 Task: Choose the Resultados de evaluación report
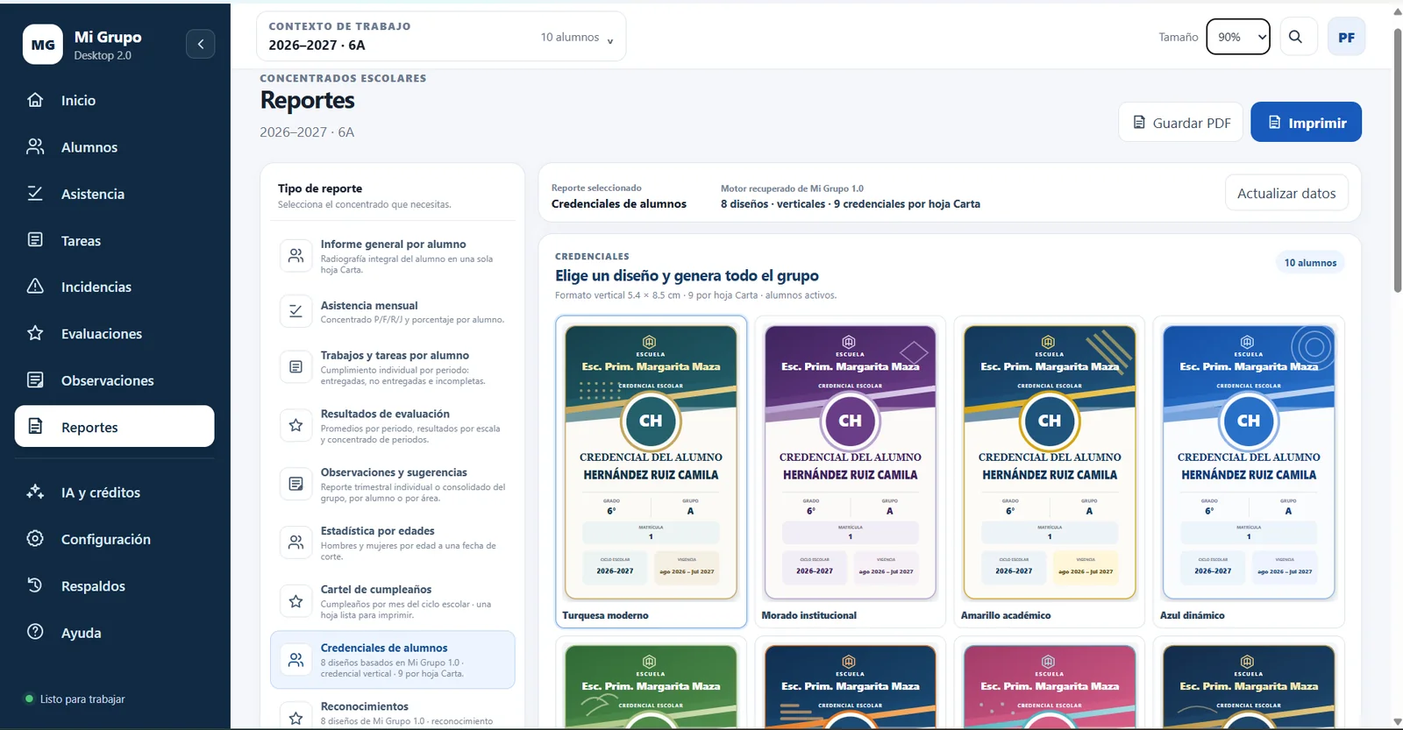pyautogui.click(x=393, y=426)
